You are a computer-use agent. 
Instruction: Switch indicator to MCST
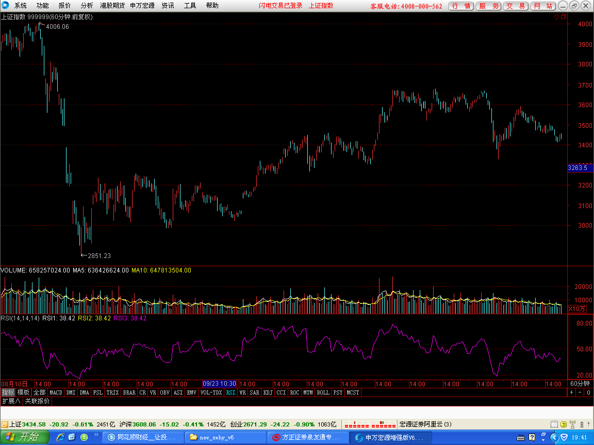point(353,392)
